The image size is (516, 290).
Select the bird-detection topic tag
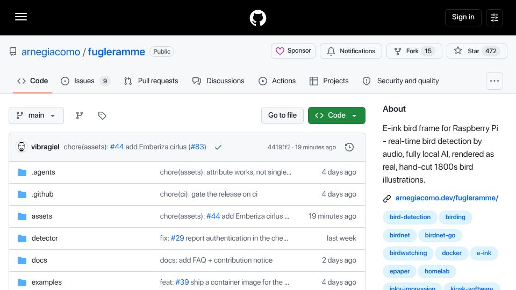[410, 217]
